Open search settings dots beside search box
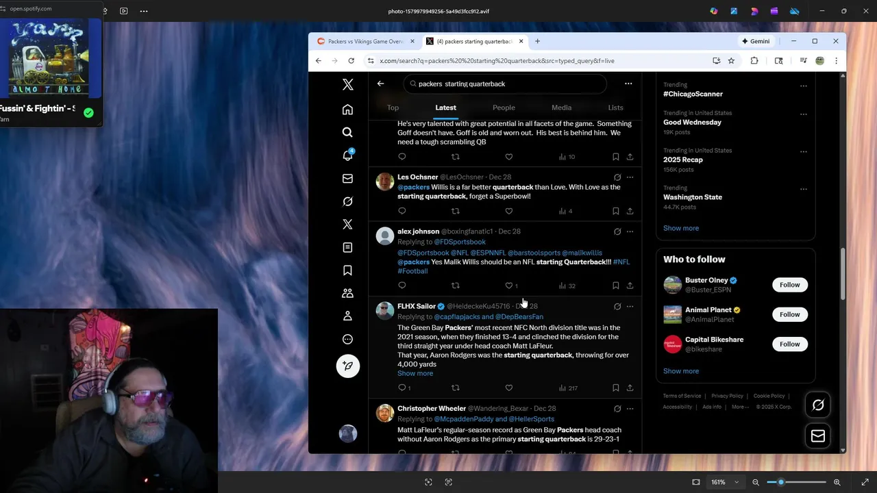877x493 pixels. [x=628, y=84]
